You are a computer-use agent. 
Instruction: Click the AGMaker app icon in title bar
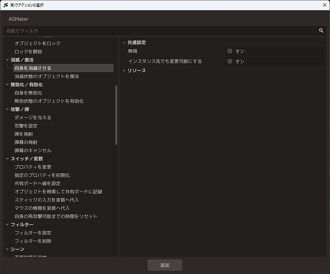point(5,5)
